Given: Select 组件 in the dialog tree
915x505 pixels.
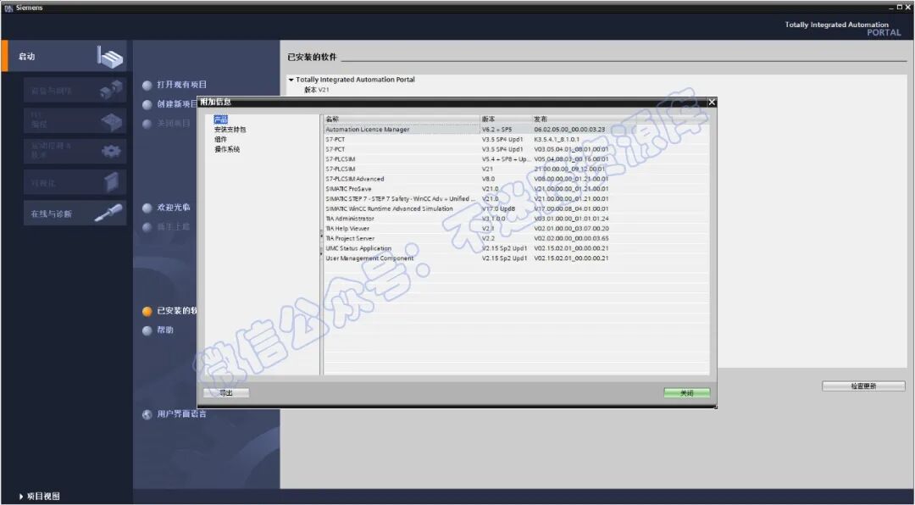Looking at the screenshot, I should point(220,139).
